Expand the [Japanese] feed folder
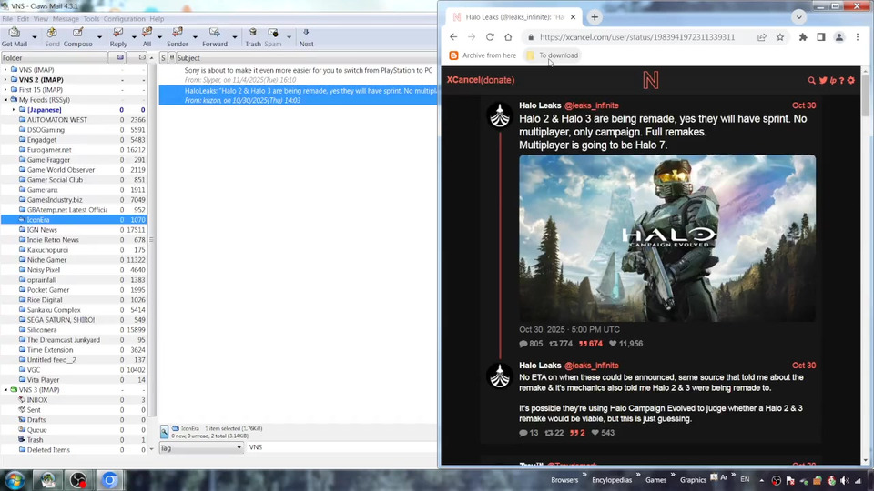The width and height of the screenshot is (874, 491). coord(14,110)
